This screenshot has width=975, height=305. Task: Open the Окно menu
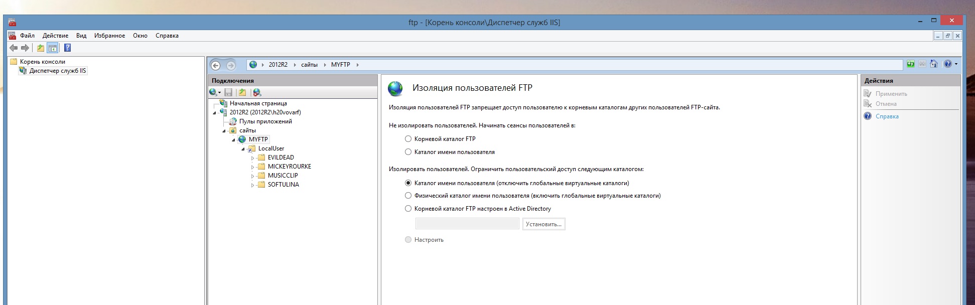coord(140,36)
